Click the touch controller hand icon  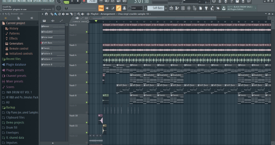click(x=218, y=8)
